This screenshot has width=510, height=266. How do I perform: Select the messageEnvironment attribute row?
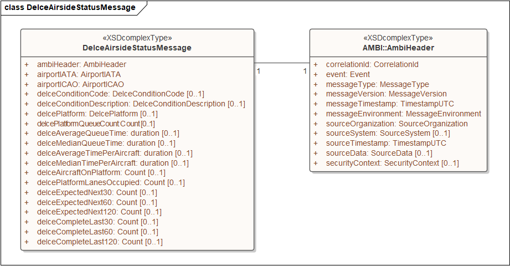pos(403,114)
